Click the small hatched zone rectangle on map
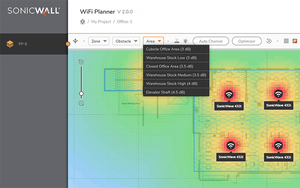This screenshot has width=300, height=188. tap(124, 80)
